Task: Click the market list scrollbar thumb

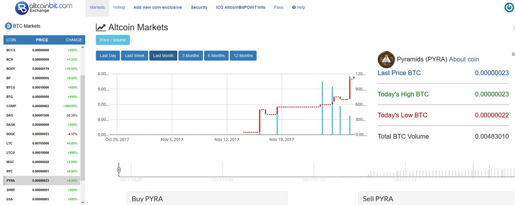Action: click(83, 127)
